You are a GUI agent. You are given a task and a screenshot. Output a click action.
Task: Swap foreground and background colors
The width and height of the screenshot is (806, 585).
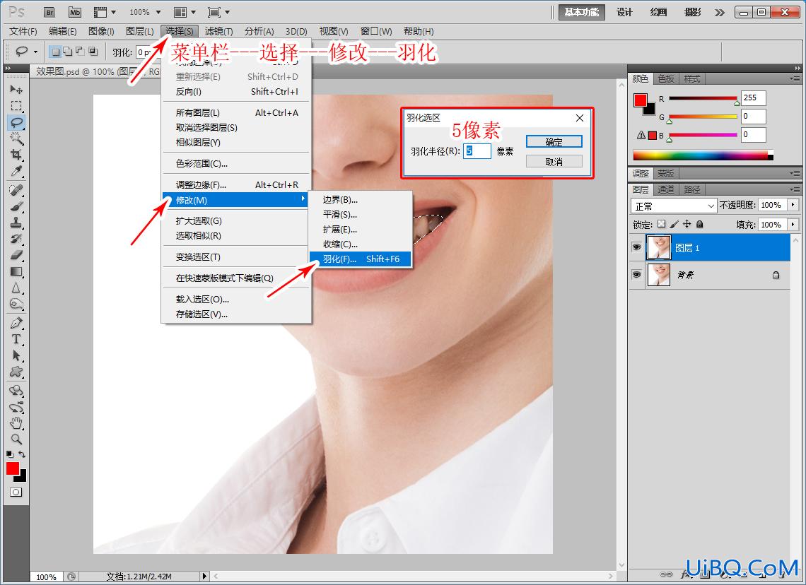coord(22,454)
